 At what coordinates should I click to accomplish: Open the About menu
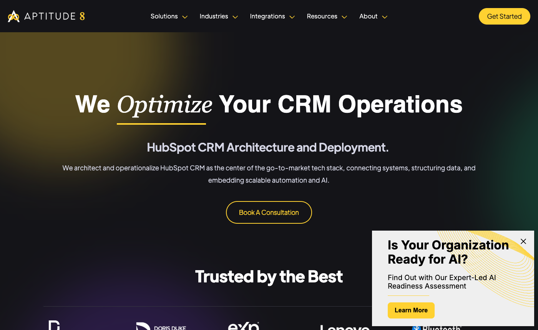point(368,16)
